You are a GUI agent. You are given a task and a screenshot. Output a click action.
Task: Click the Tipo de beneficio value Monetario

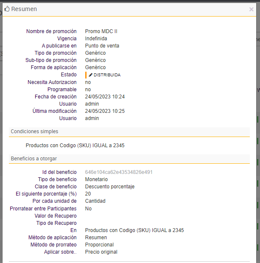pos(96,179)
